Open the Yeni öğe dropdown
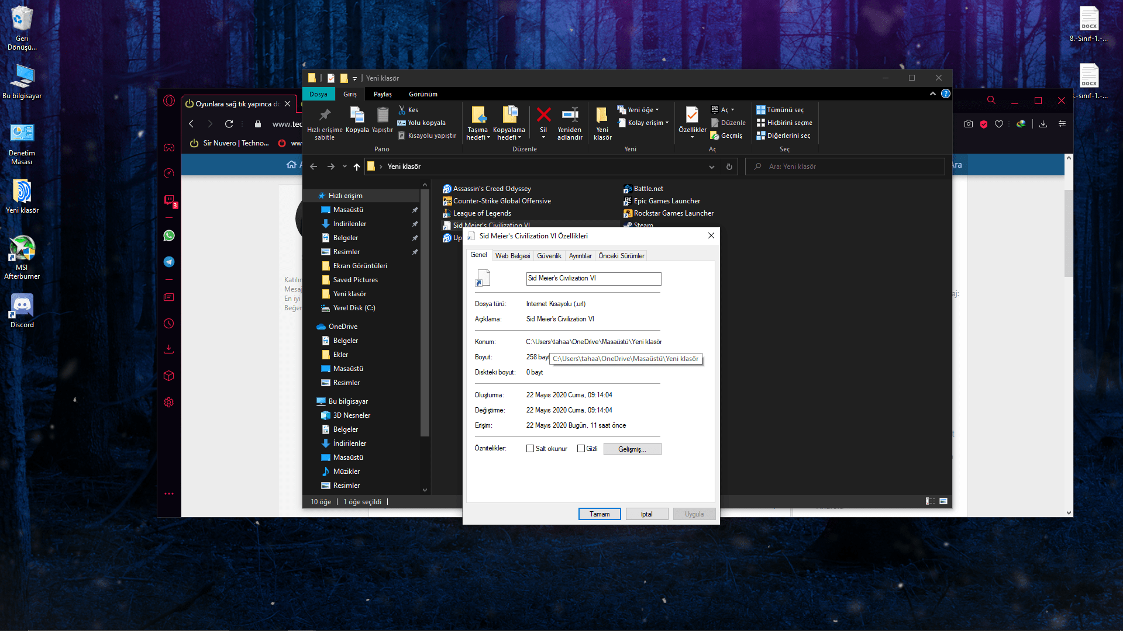 coord(643,110)
